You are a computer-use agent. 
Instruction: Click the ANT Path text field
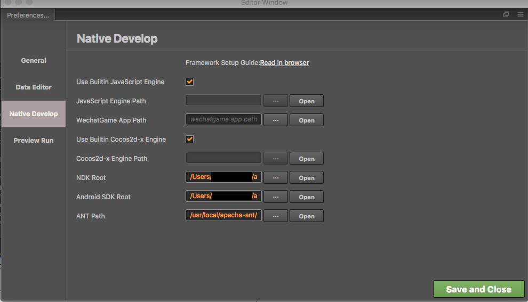click(x=223, y=216)
